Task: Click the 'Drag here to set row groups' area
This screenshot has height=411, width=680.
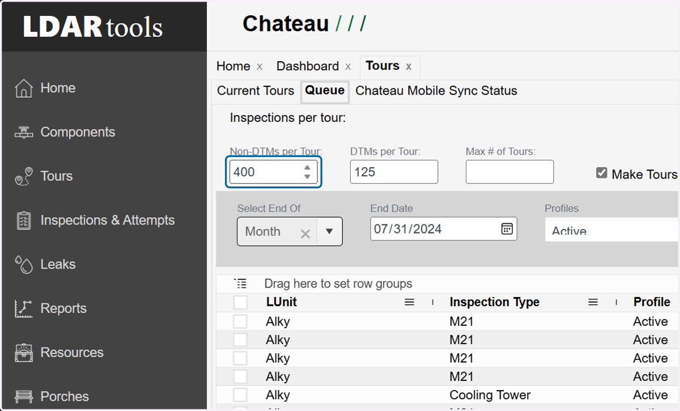Action: [x=338, y=283]
